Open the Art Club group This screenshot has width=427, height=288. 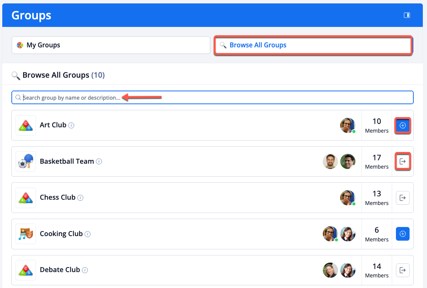(53, 125)
